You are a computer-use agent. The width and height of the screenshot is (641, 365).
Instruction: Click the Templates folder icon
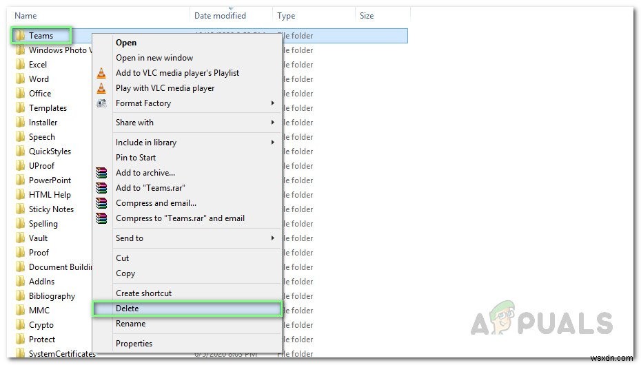tap(20, 108)
